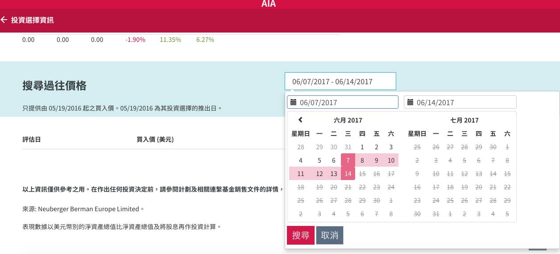Click disabled June 15 in June calendar
This screenshot has height=254, width=560.
click(362, 174)
